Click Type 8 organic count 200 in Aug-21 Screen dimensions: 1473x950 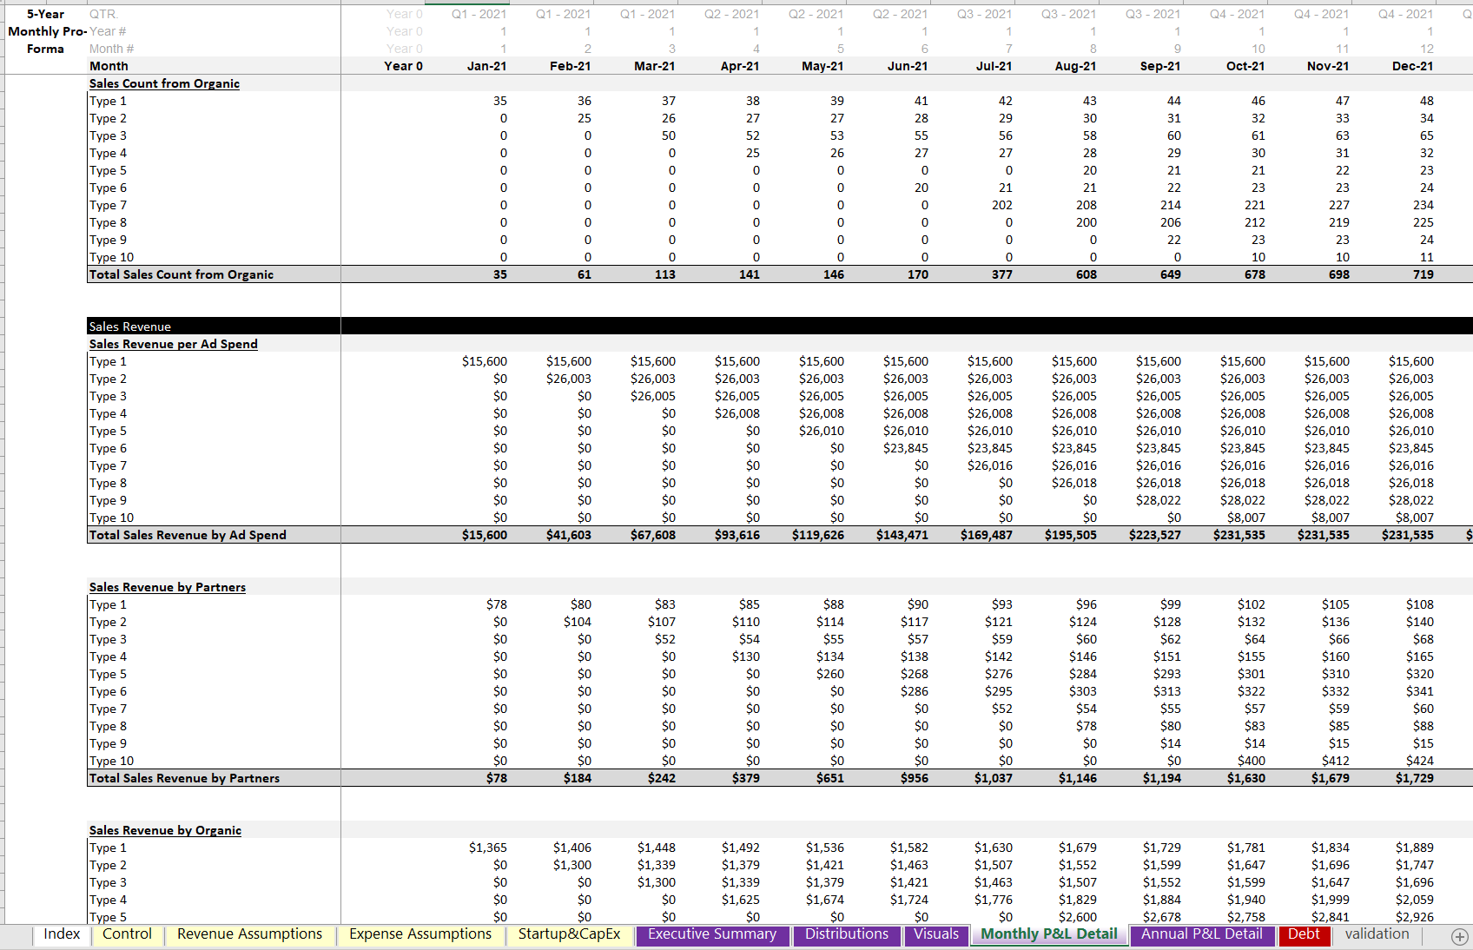1086,222
